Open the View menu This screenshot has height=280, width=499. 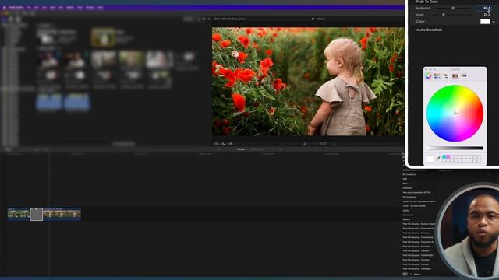pyautogui.click(x=80, y=7)
